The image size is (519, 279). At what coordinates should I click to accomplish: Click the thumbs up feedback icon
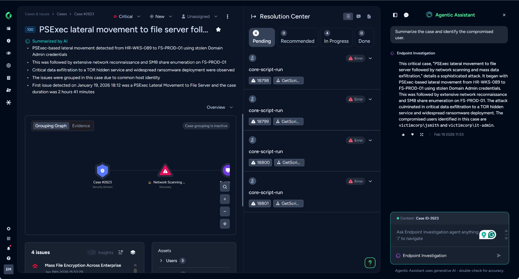[403, 135]
